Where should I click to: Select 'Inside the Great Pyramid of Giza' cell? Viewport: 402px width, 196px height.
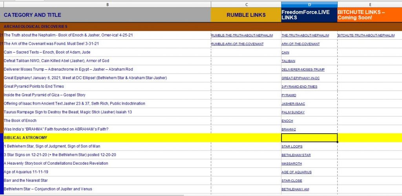click(x=107, y=95)
